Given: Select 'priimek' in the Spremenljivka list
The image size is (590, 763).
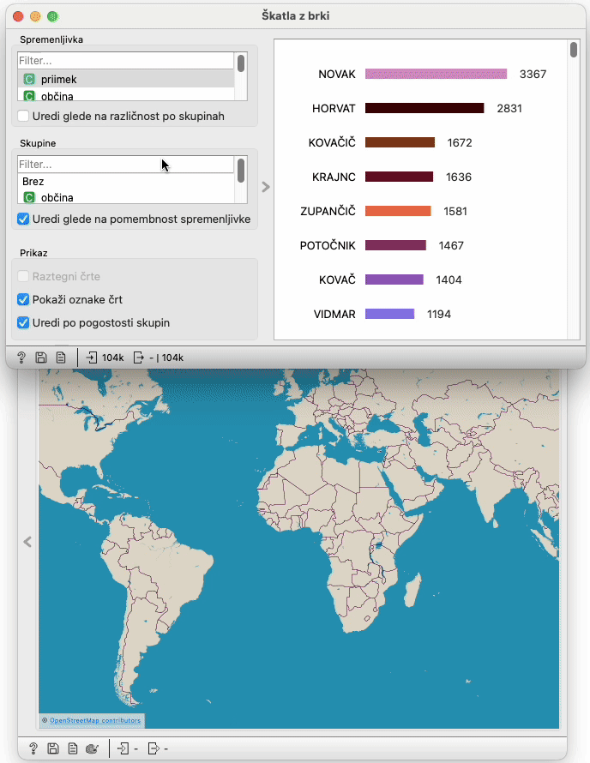Looking at the screenshot, I should coord(58,79).
